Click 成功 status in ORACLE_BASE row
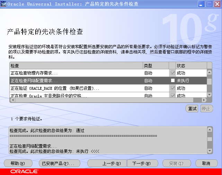This screenshot has width=222, height=175. click(181, 88)
